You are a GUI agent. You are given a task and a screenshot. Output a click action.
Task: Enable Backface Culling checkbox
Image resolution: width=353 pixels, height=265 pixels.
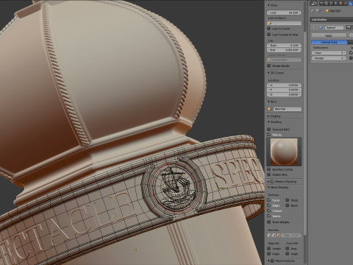pos(269,169)
